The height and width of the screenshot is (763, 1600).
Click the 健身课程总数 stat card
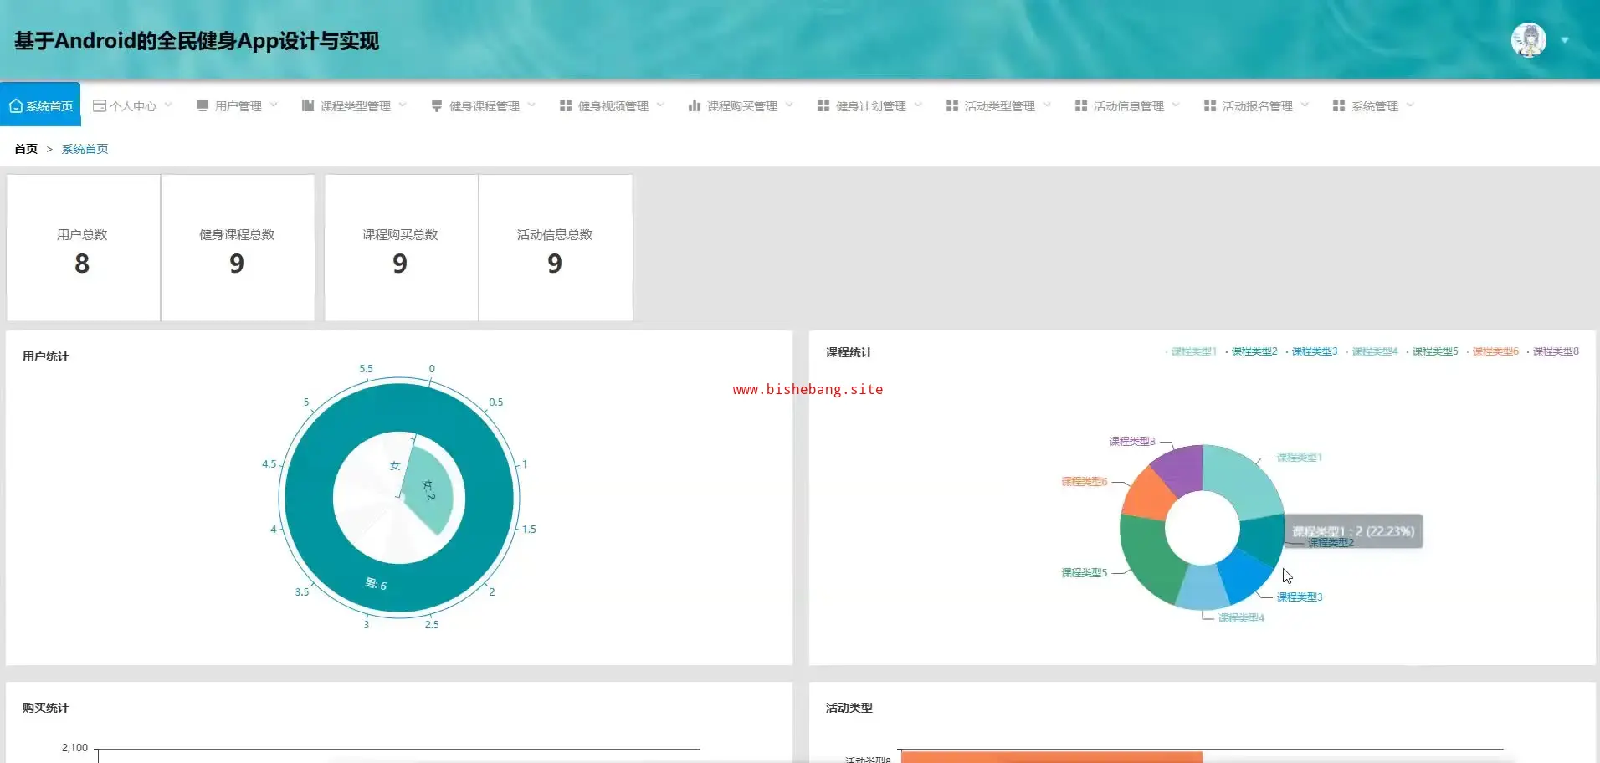click(x=238, y=248)
